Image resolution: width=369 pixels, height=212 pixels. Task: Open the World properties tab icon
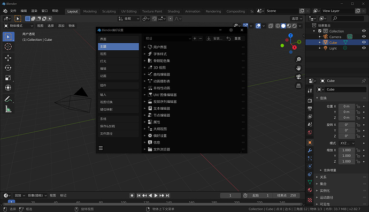coord(310,132)
